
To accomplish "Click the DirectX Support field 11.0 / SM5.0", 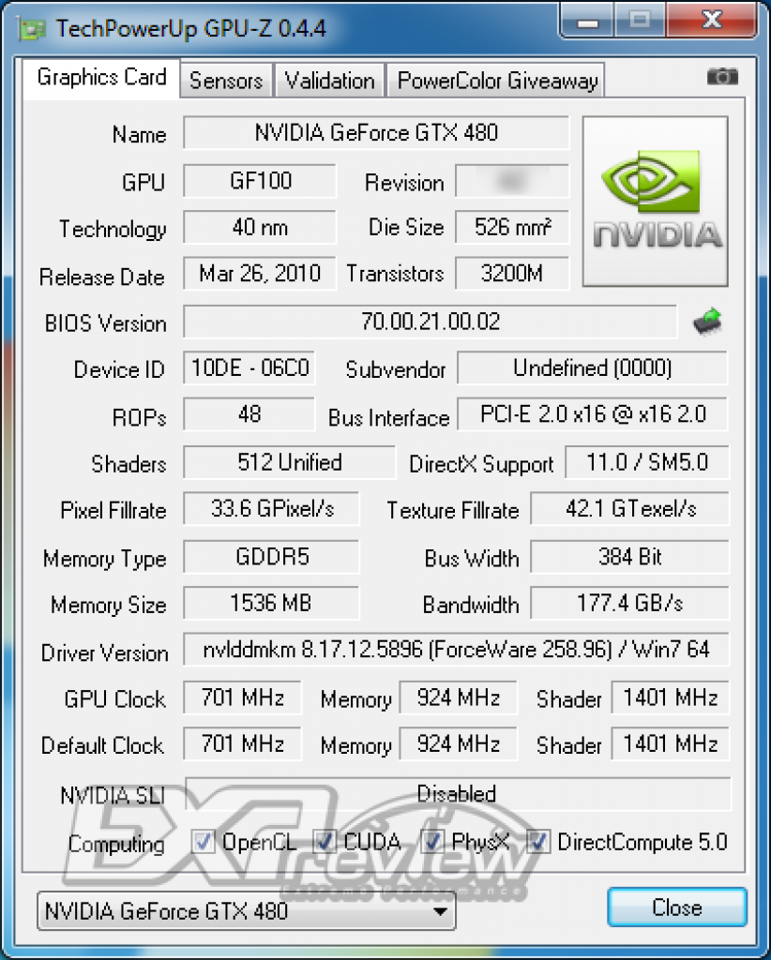I will (x=647, y=462).
